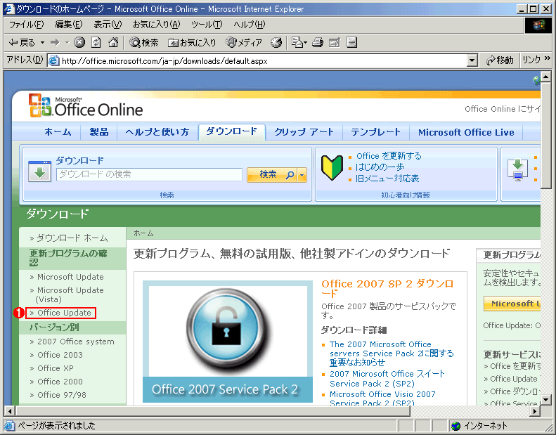Open the 表示(V) menu
This screenshot has height=435, width=556.
[108, 25]
